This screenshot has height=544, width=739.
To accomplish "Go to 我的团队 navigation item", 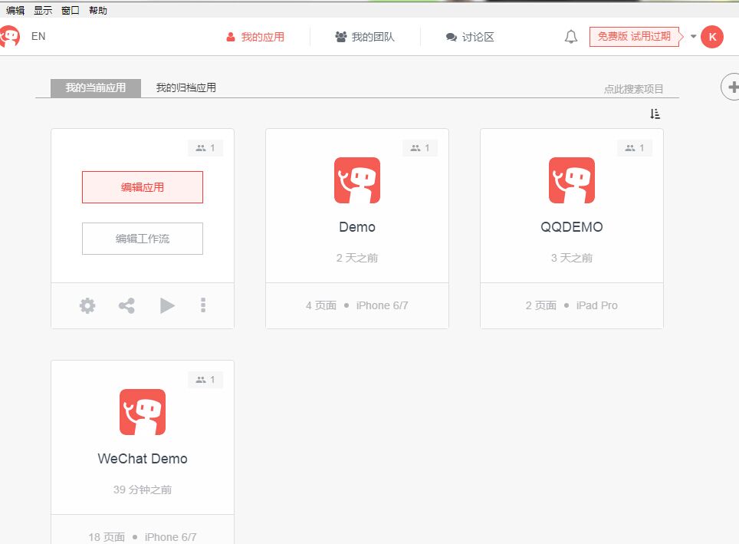I will [365, 37].
